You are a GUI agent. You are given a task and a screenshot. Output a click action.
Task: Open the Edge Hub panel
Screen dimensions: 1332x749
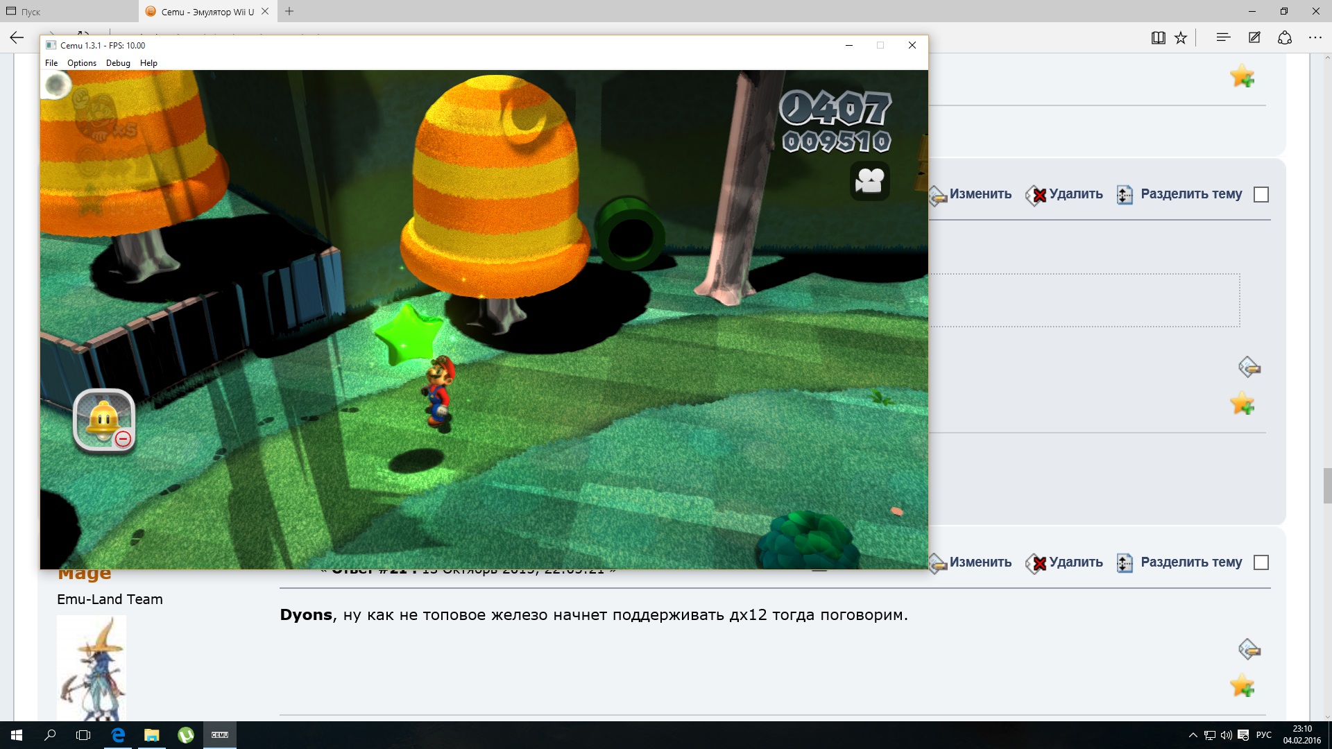click(1223, 37)
